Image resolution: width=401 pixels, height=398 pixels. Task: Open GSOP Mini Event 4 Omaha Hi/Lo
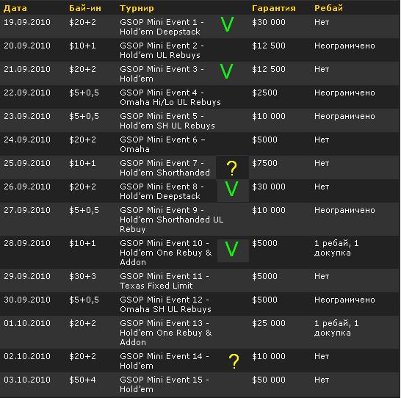[x=170, y=98]
